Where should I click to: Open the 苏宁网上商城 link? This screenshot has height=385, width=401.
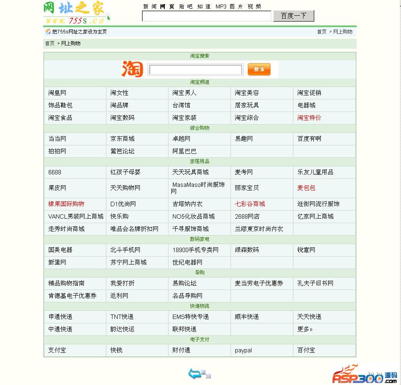(129, 263)
